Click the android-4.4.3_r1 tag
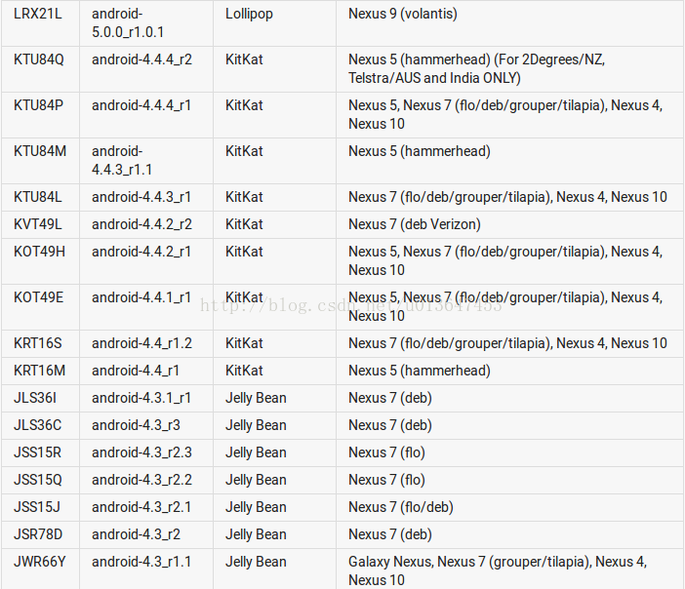 coord(141,197)
